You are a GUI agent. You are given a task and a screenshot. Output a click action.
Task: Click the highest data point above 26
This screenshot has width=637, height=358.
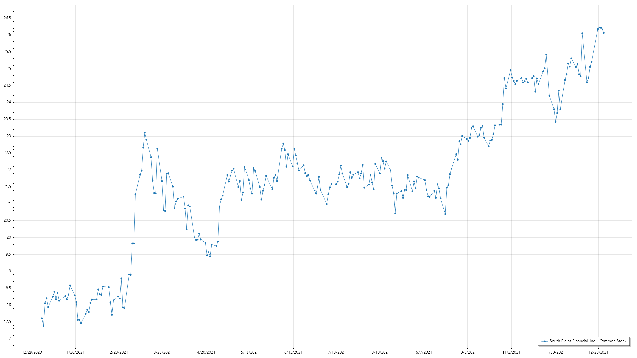click(599, 27)
